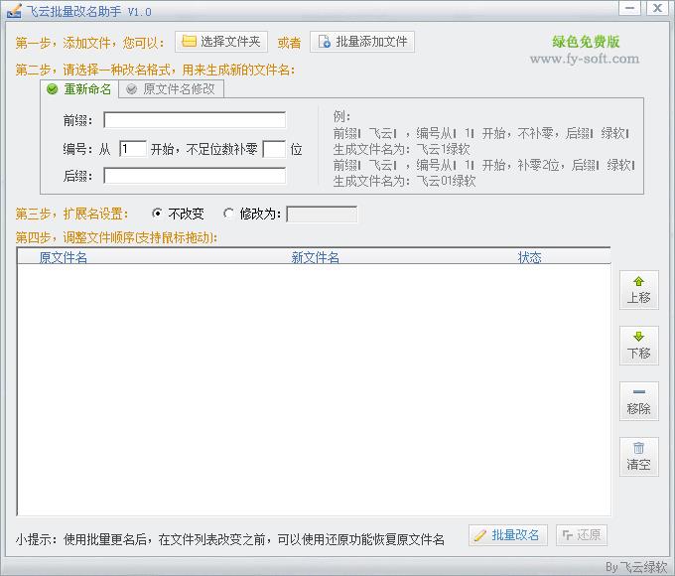The width and height of the screenshot is (675, 576).
Task: Click the zero-padding digits field
Action: coord(274,149)
